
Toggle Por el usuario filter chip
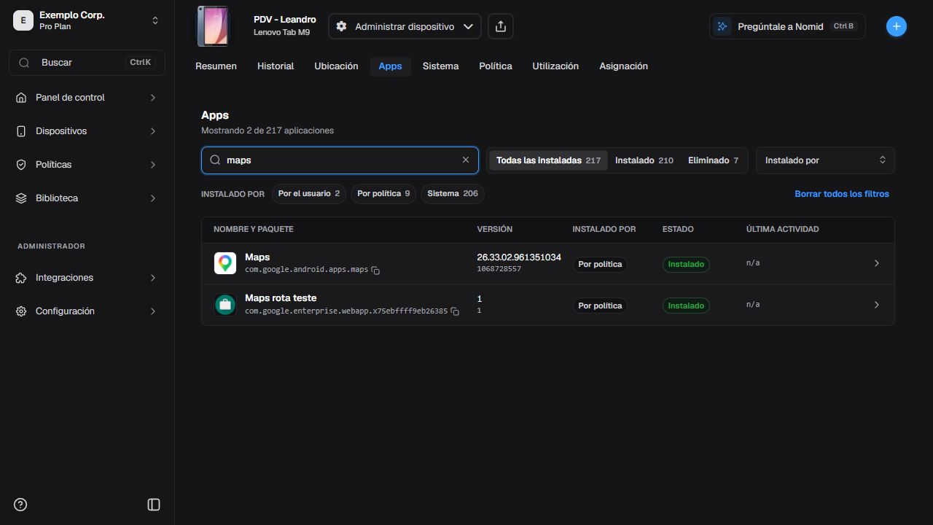309,194
